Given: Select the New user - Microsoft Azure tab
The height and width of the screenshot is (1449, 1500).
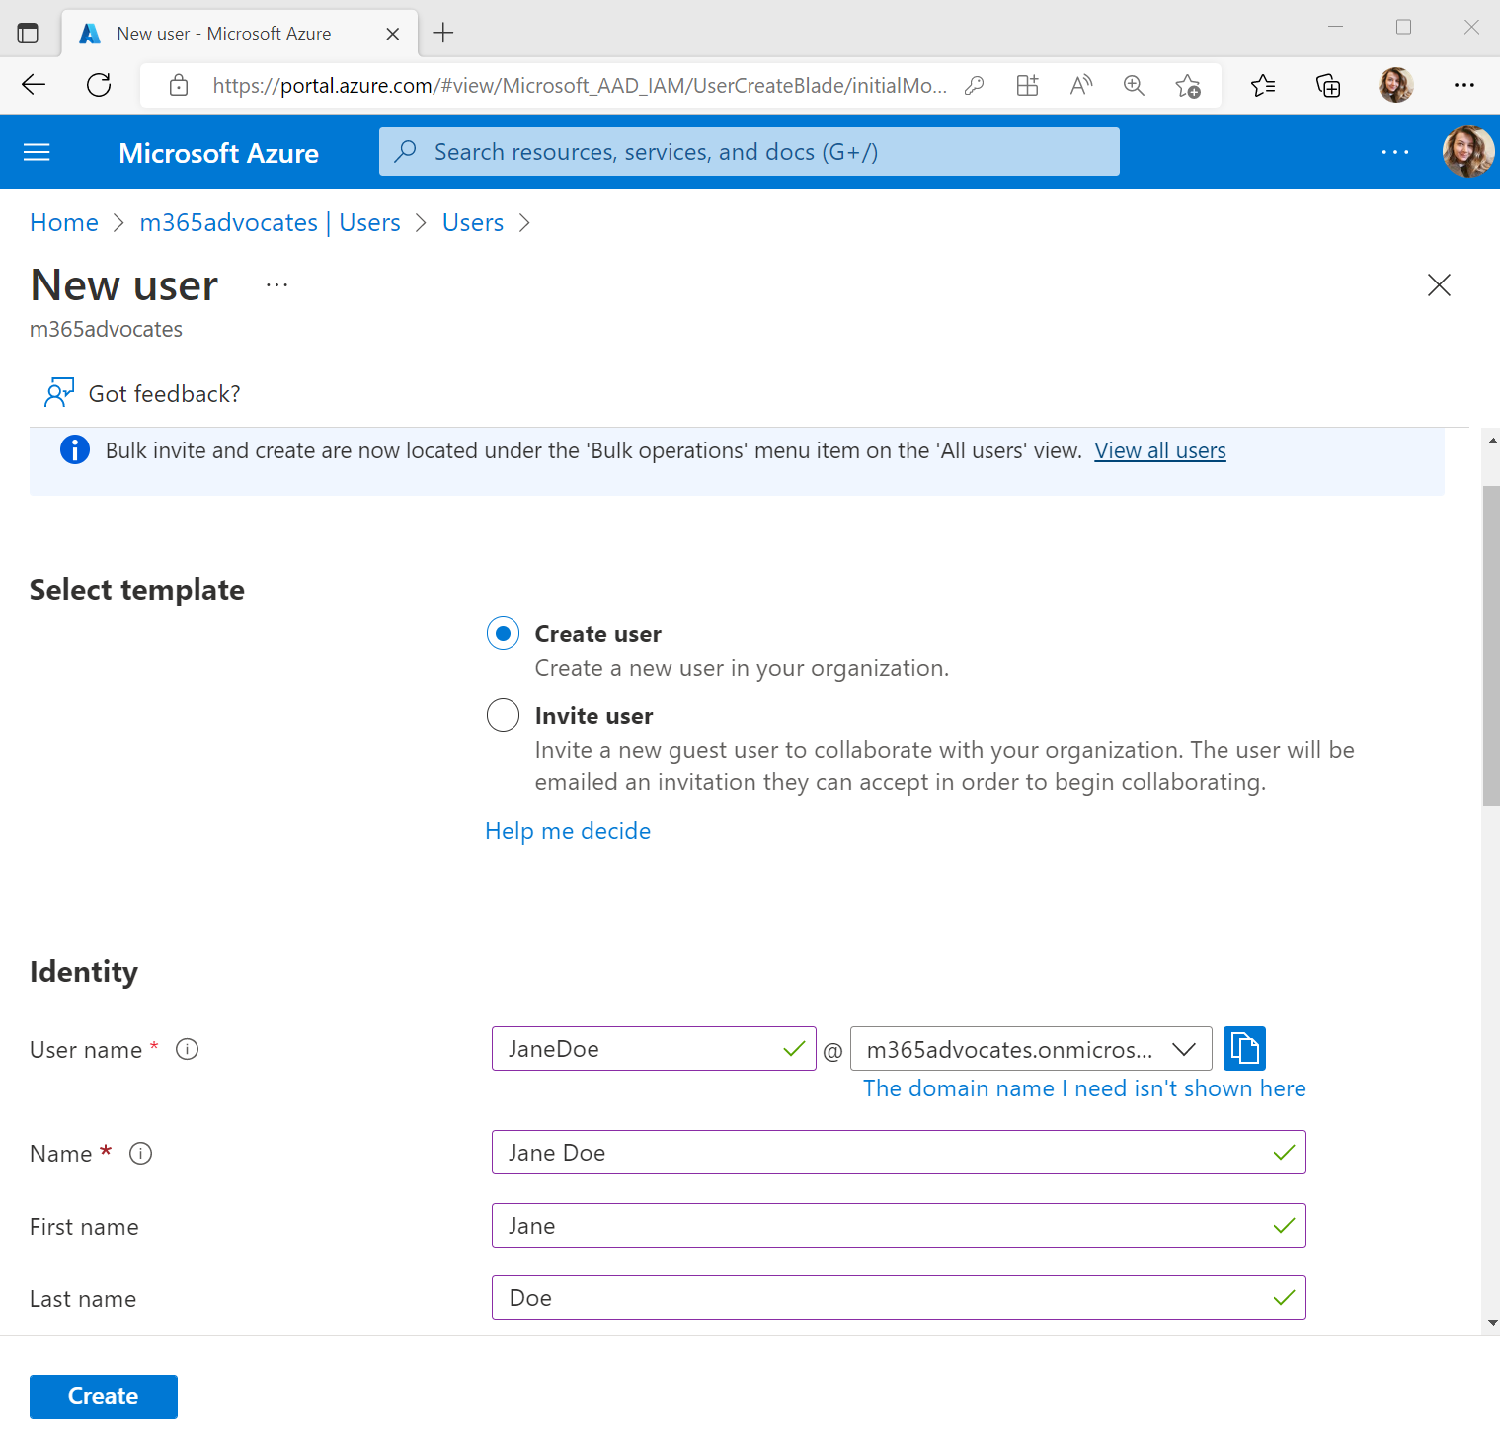Looking at the screenshot, I should (240, 34).
